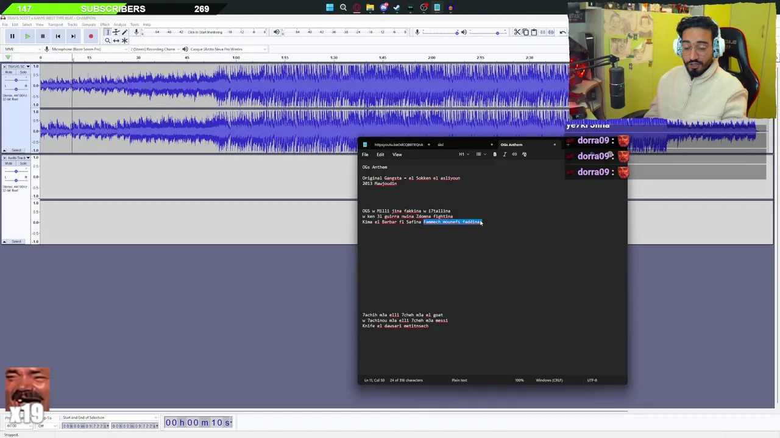Click 100% zoom in Notepad status bar
The height and width of the screenshot is (438, 780).
coord(519,380)
